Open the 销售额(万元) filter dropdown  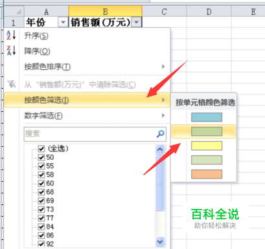137,22
